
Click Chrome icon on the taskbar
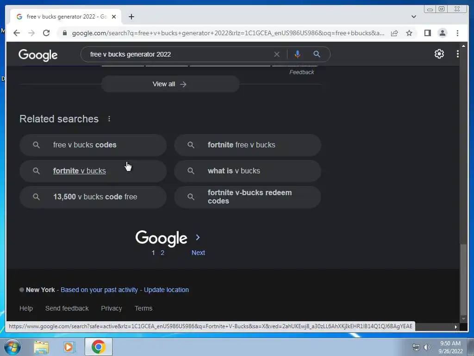[x=99, y=347]
